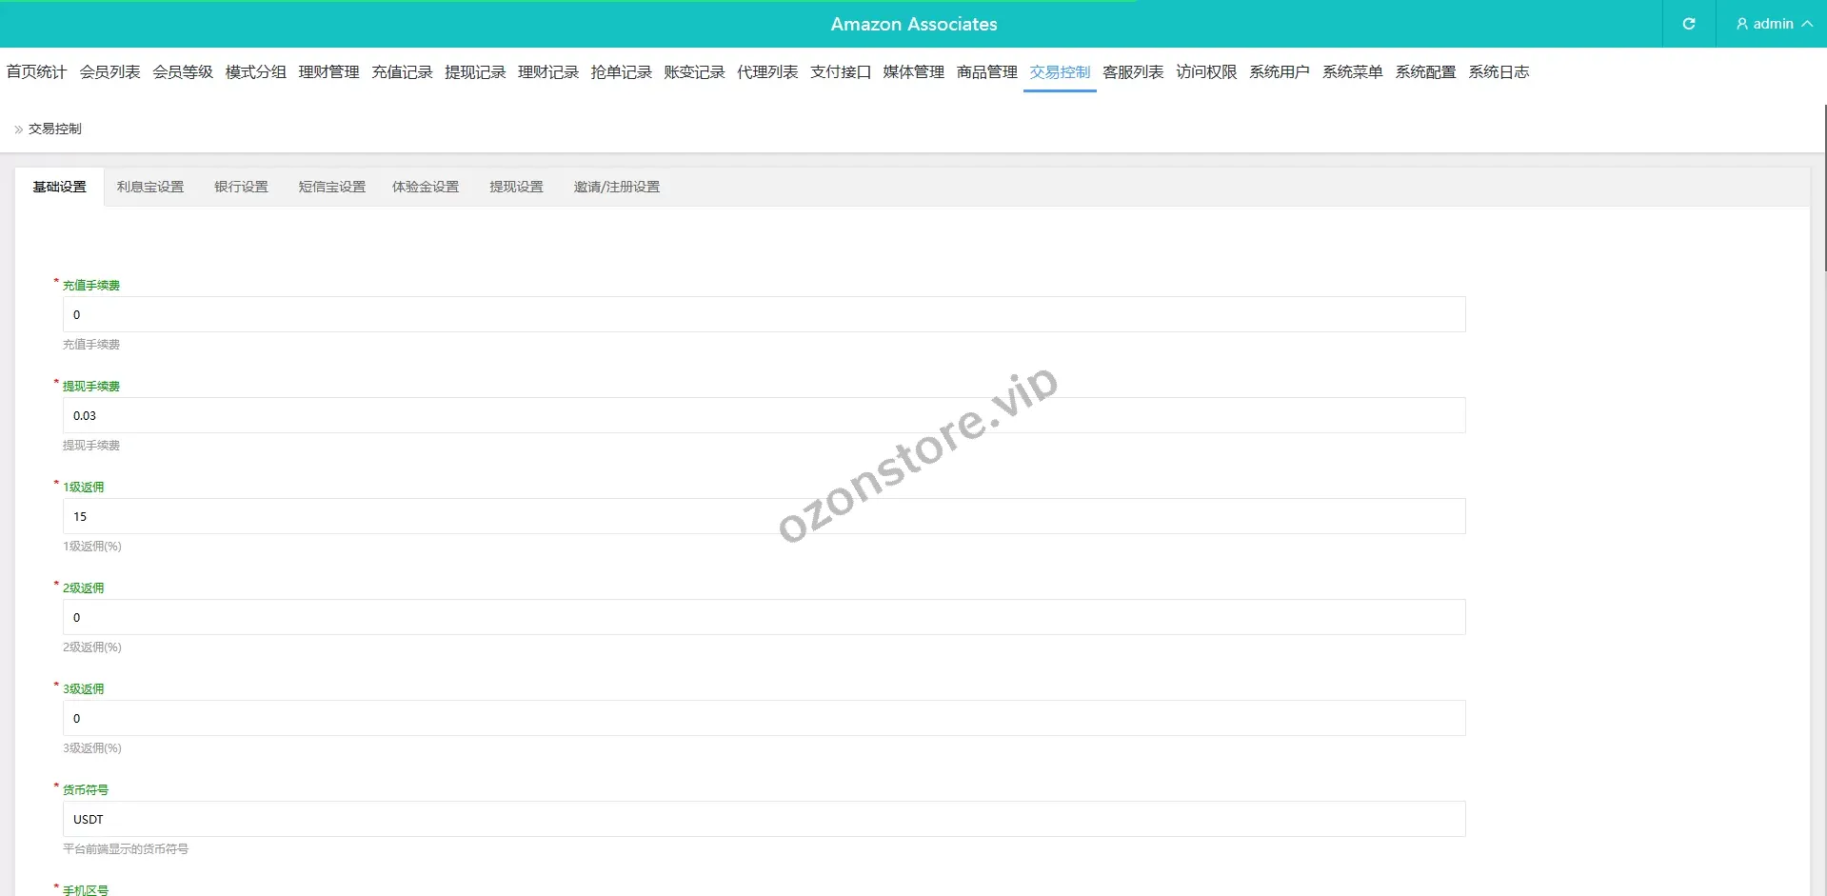The width and height of the screenshot is (1827, 896).
Task: Click the breadcrumb double-arrow icon
Action: [18, 129]
